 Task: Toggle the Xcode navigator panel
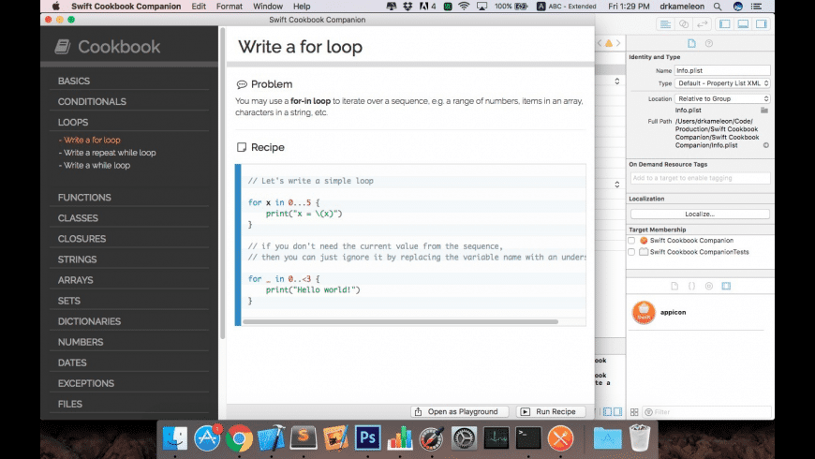(725, 24)
